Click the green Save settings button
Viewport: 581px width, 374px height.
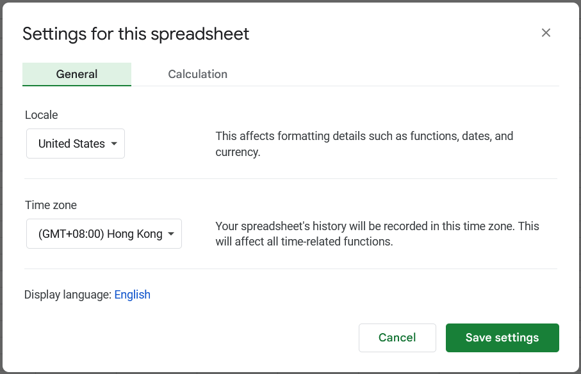click(502, 338)
